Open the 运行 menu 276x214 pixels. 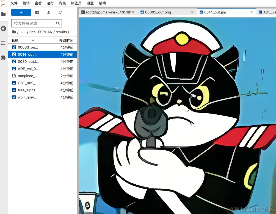click(x=50, y=3)
